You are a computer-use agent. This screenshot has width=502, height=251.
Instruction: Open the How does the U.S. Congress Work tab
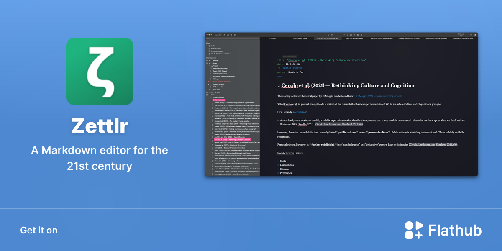(x=464, y=38)
